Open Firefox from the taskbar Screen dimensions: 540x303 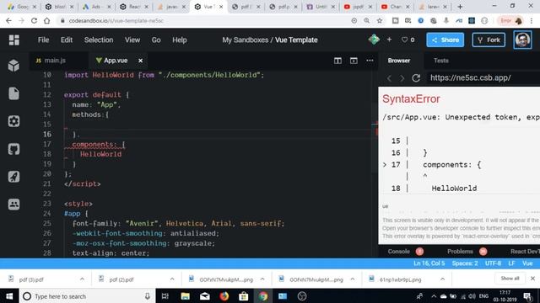(x=224, y=296)
